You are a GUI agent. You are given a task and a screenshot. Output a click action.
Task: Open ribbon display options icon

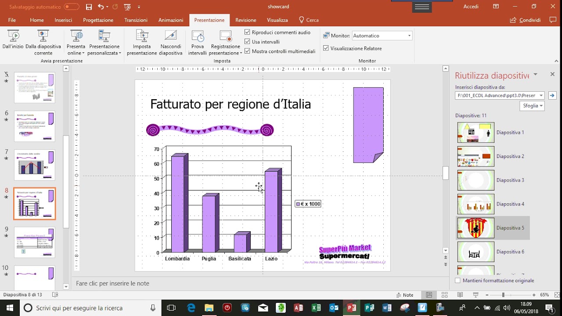coord(496,7)
